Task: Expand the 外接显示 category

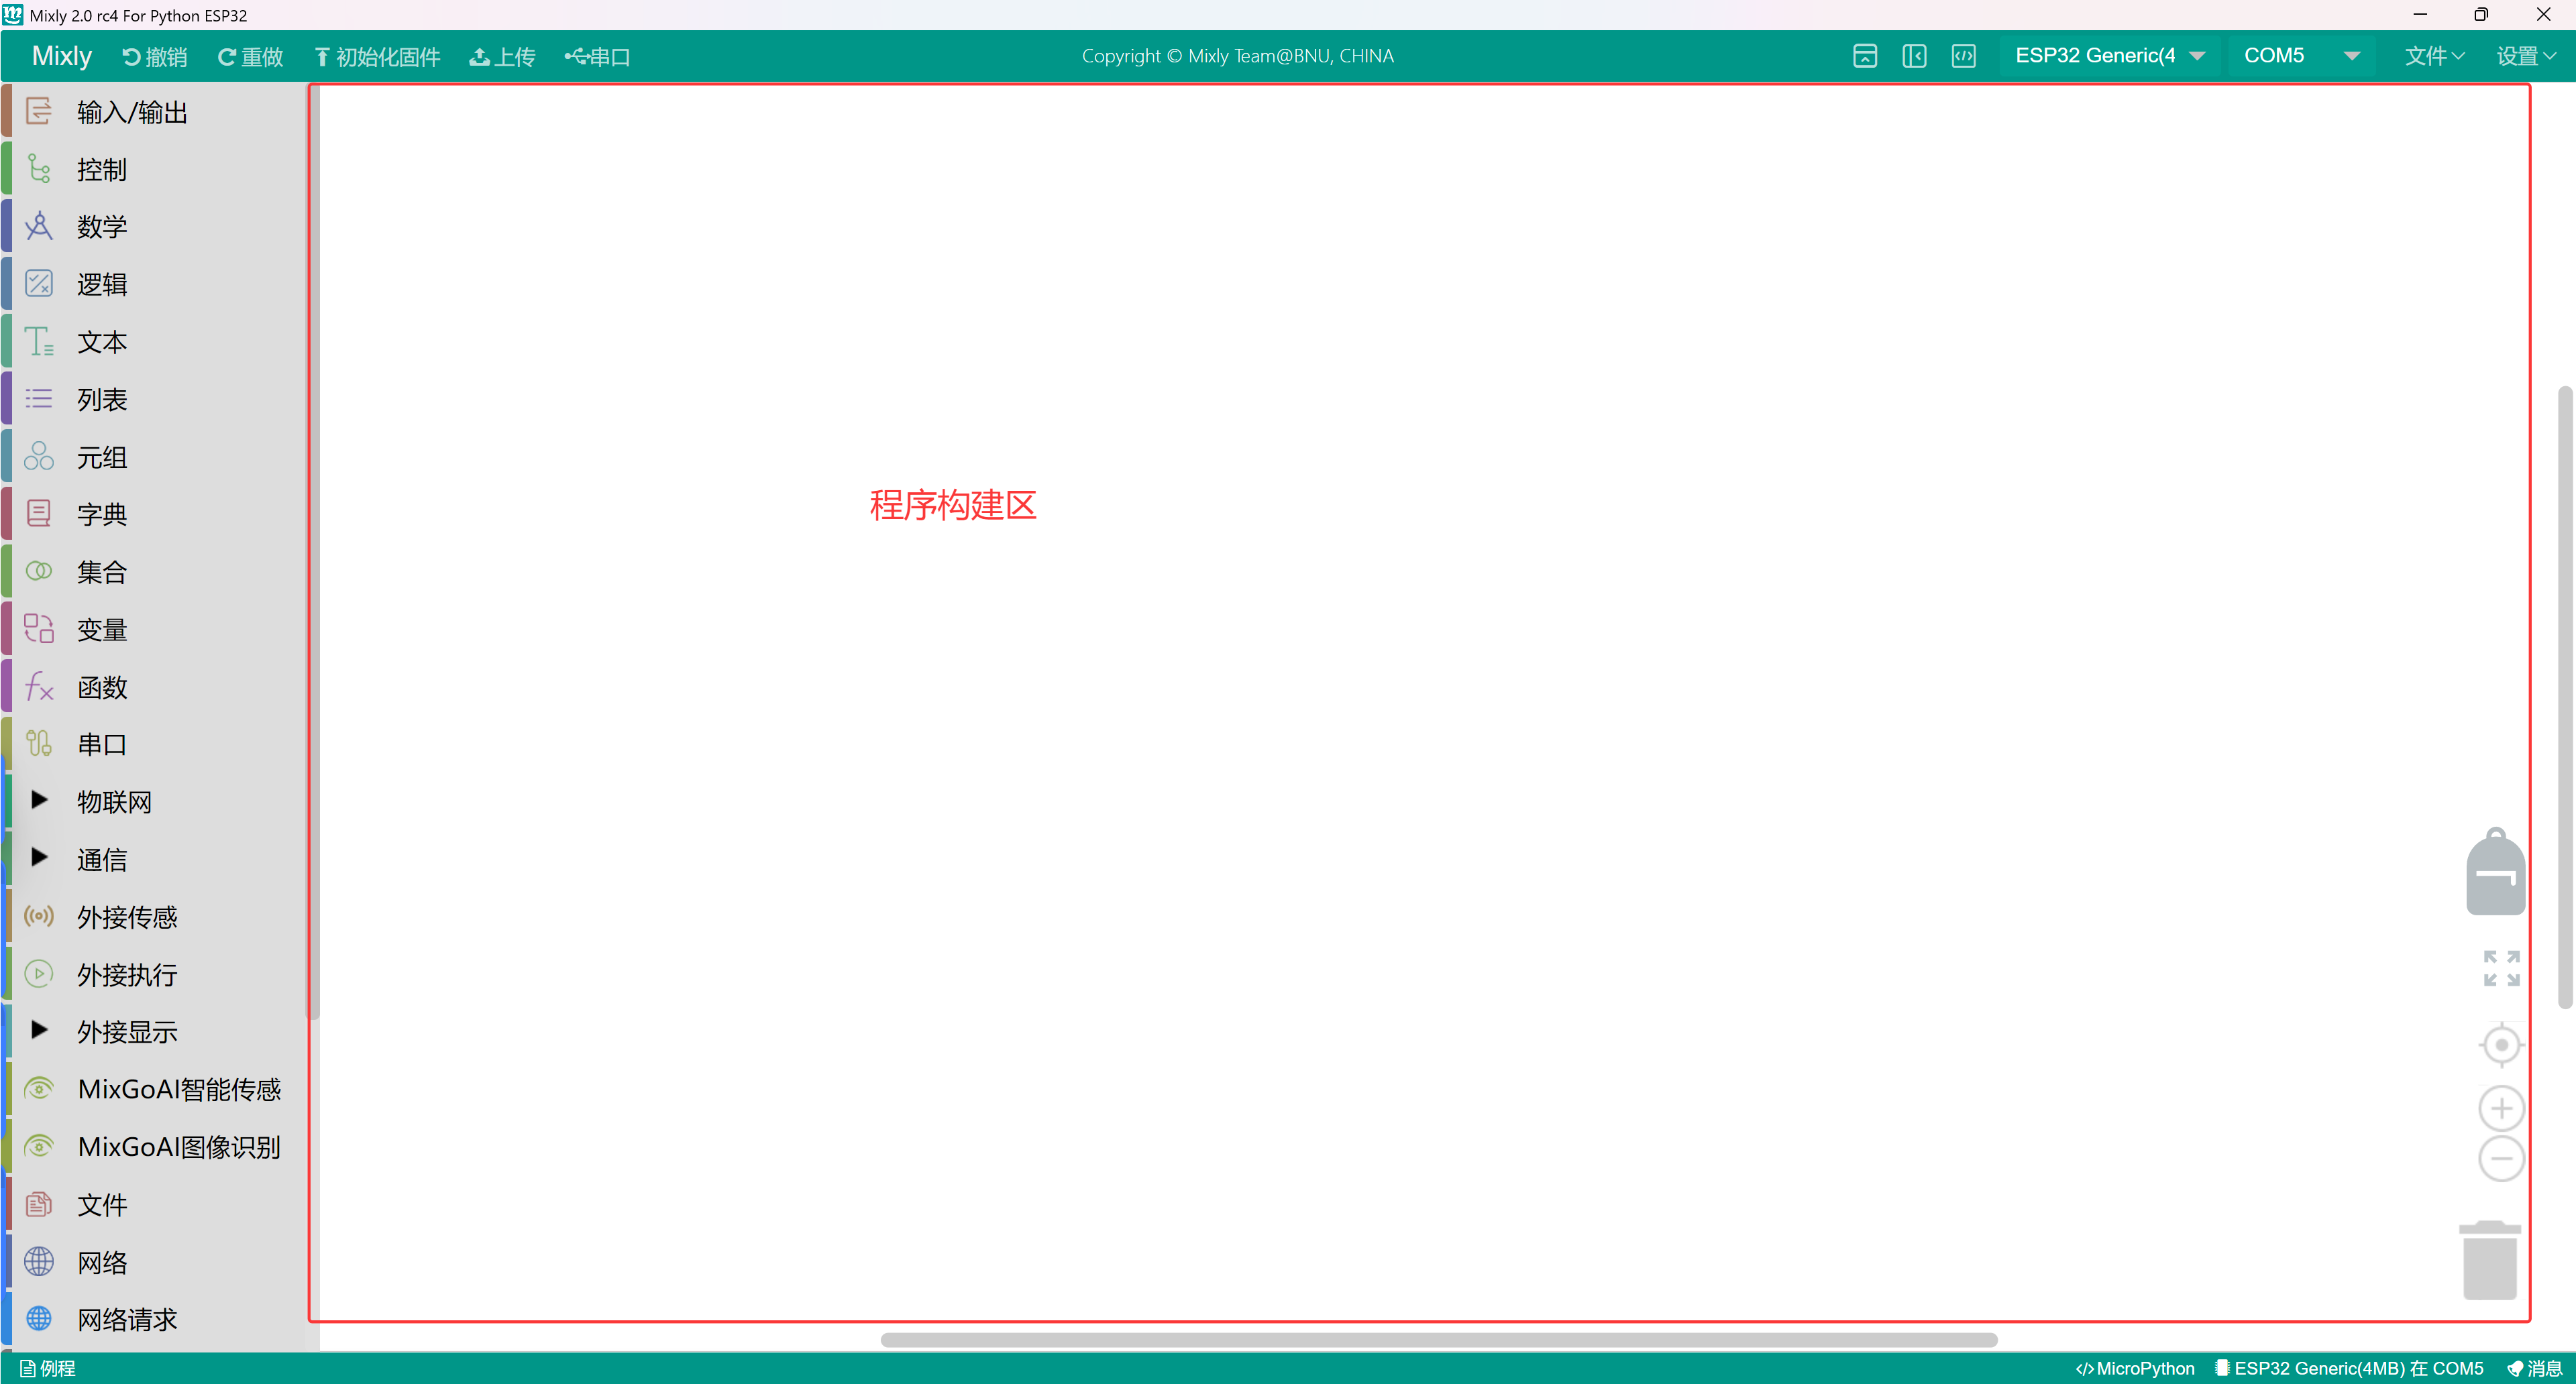Action: 40,1029
